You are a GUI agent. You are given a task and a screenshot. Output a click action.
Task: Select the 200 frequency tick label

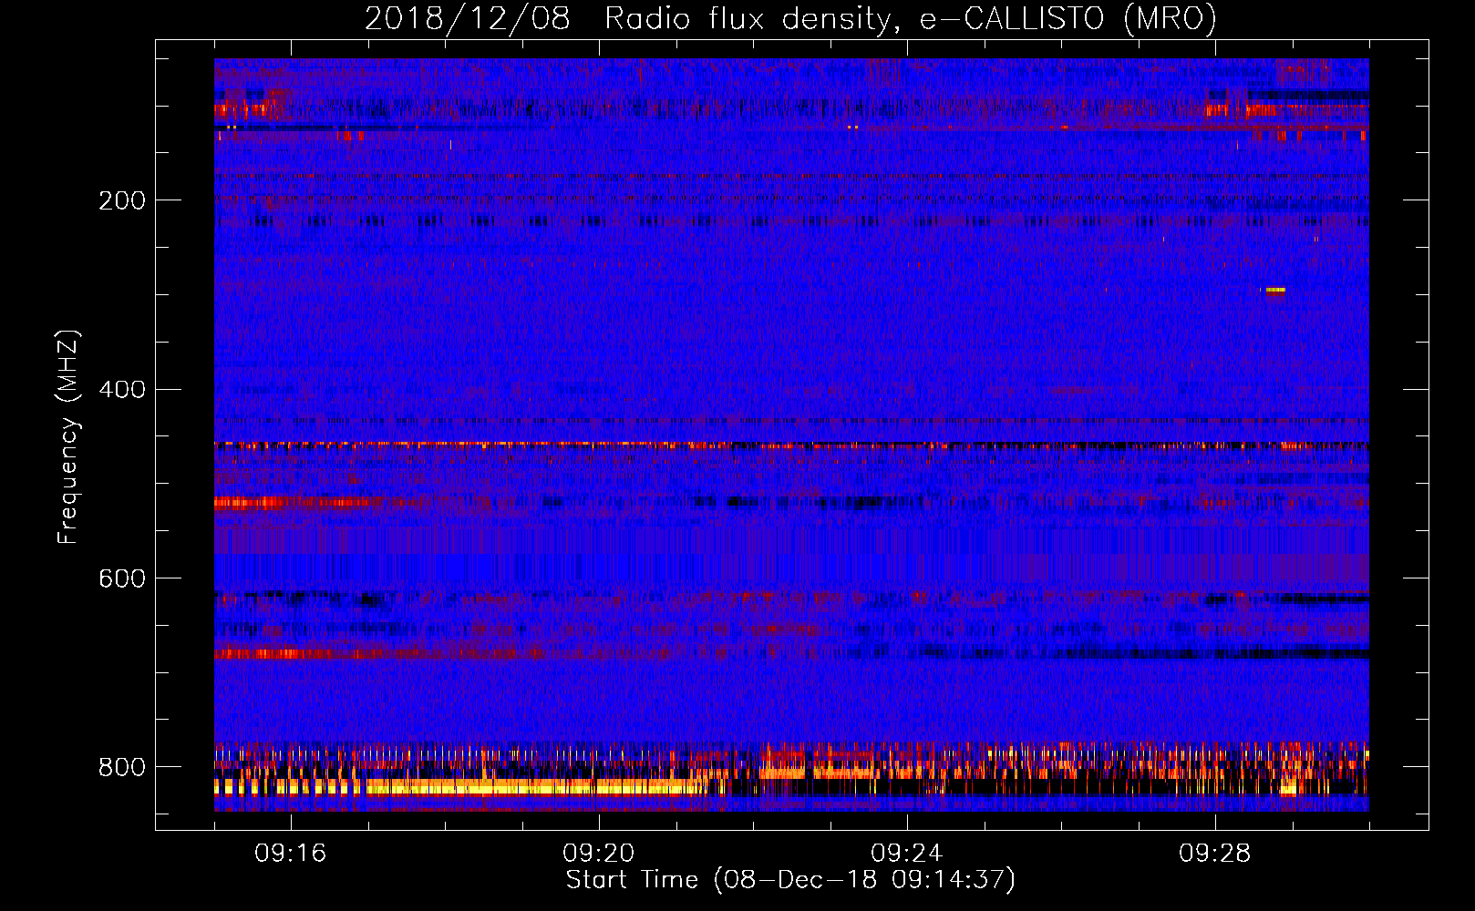pos(122,200)
